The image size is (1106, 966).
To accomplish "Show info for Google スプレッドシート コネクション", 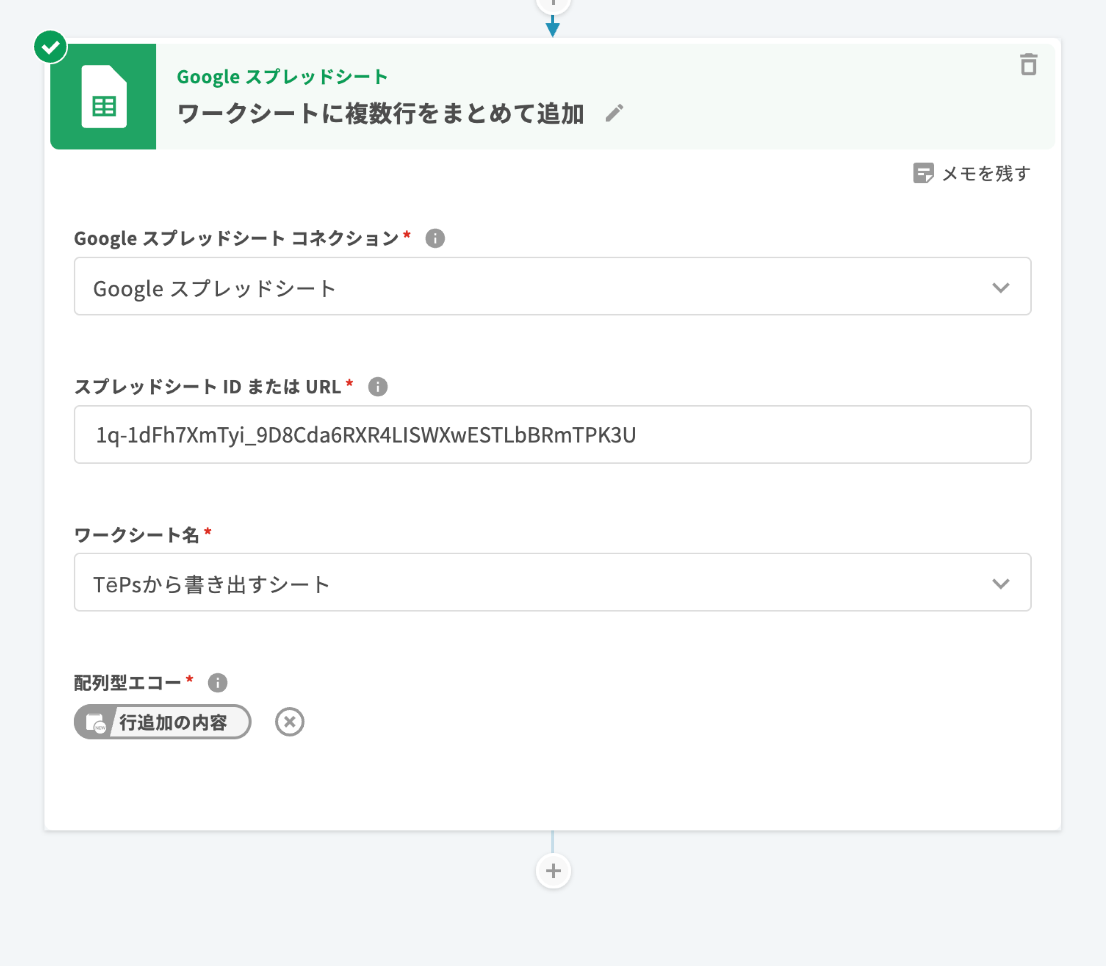I will tap(435, 238).
